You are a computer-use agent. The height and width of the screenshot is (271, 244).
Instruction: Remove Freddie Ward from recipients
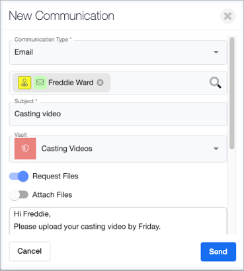[x=101, y=83]
